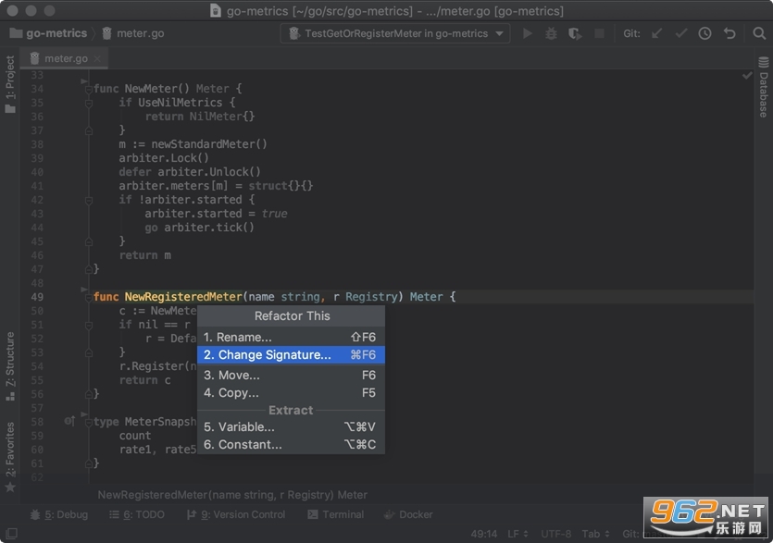
Task: Choose Move... in Refactor This popup
Action: pos(291,375)
